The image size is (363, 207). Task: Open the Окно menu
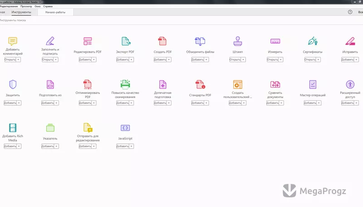click(38, 6)
